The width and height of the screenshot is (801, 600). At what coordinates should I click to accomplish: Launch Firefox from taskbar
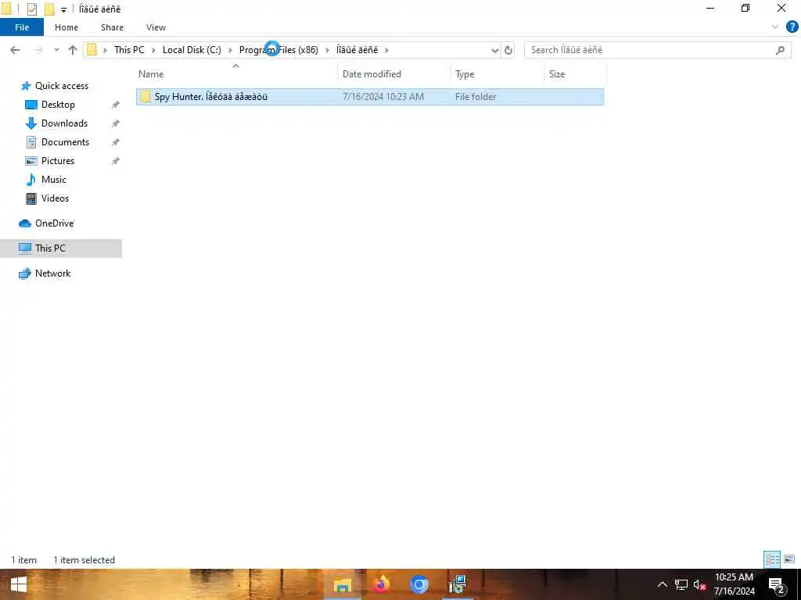(x=381, y=584)
